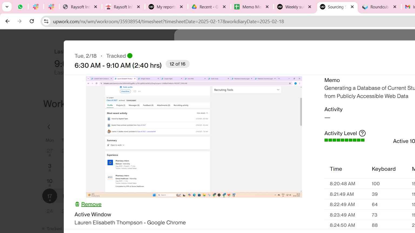Click keyboard value 73 cell

point(374,215)
